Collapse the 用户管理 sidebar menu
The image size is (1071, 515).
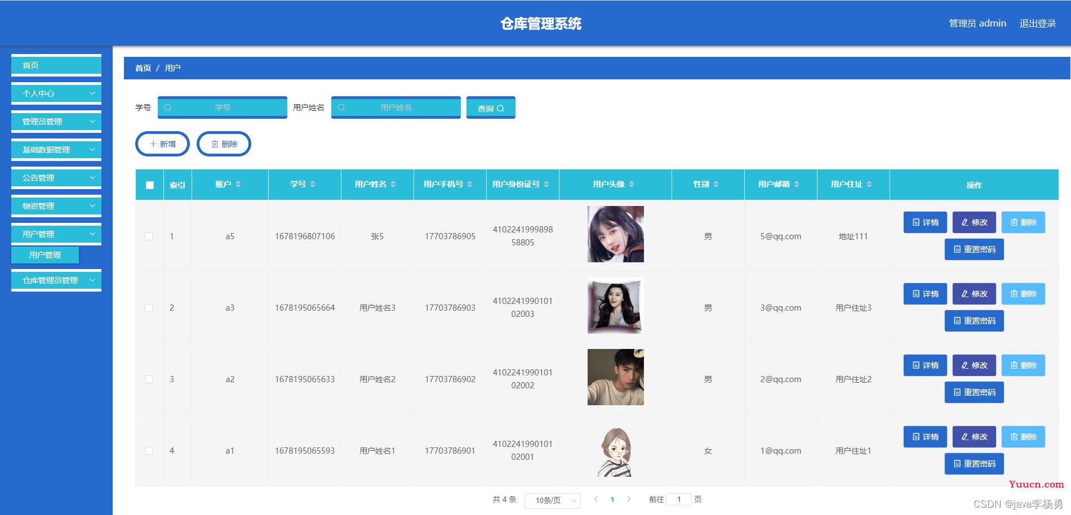tap(56, 234)
